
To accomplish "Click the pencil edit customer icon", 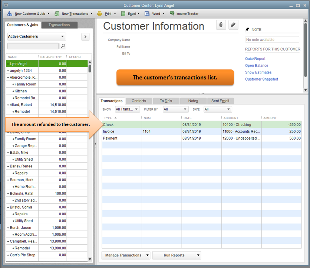I will tap(233, 25).
